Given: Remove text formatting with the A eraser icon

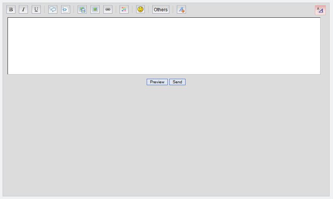Looking at the screenshot, I should (181, 9).
